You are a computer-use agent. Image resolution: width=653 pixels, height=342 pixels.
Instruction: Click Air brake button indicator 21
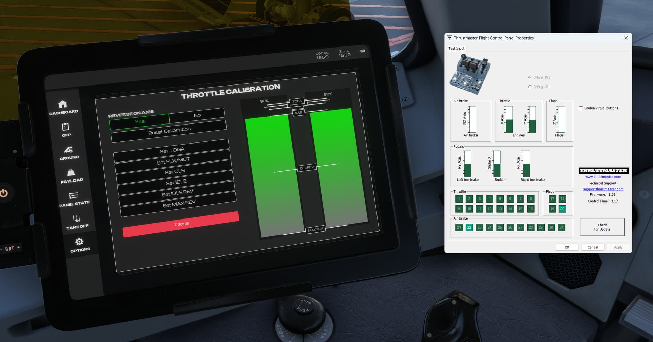pos(459,227)
